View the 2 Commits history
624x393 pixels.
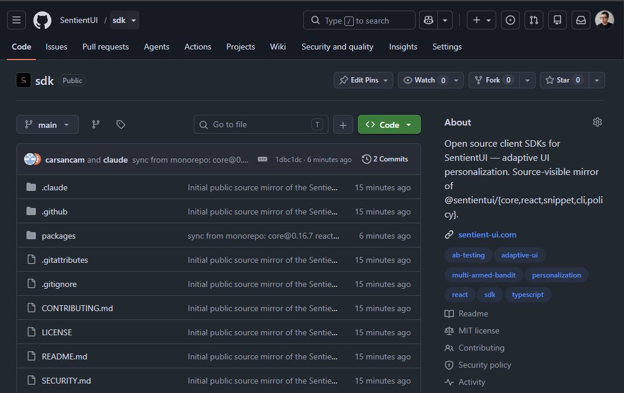[x=385, y=159]
